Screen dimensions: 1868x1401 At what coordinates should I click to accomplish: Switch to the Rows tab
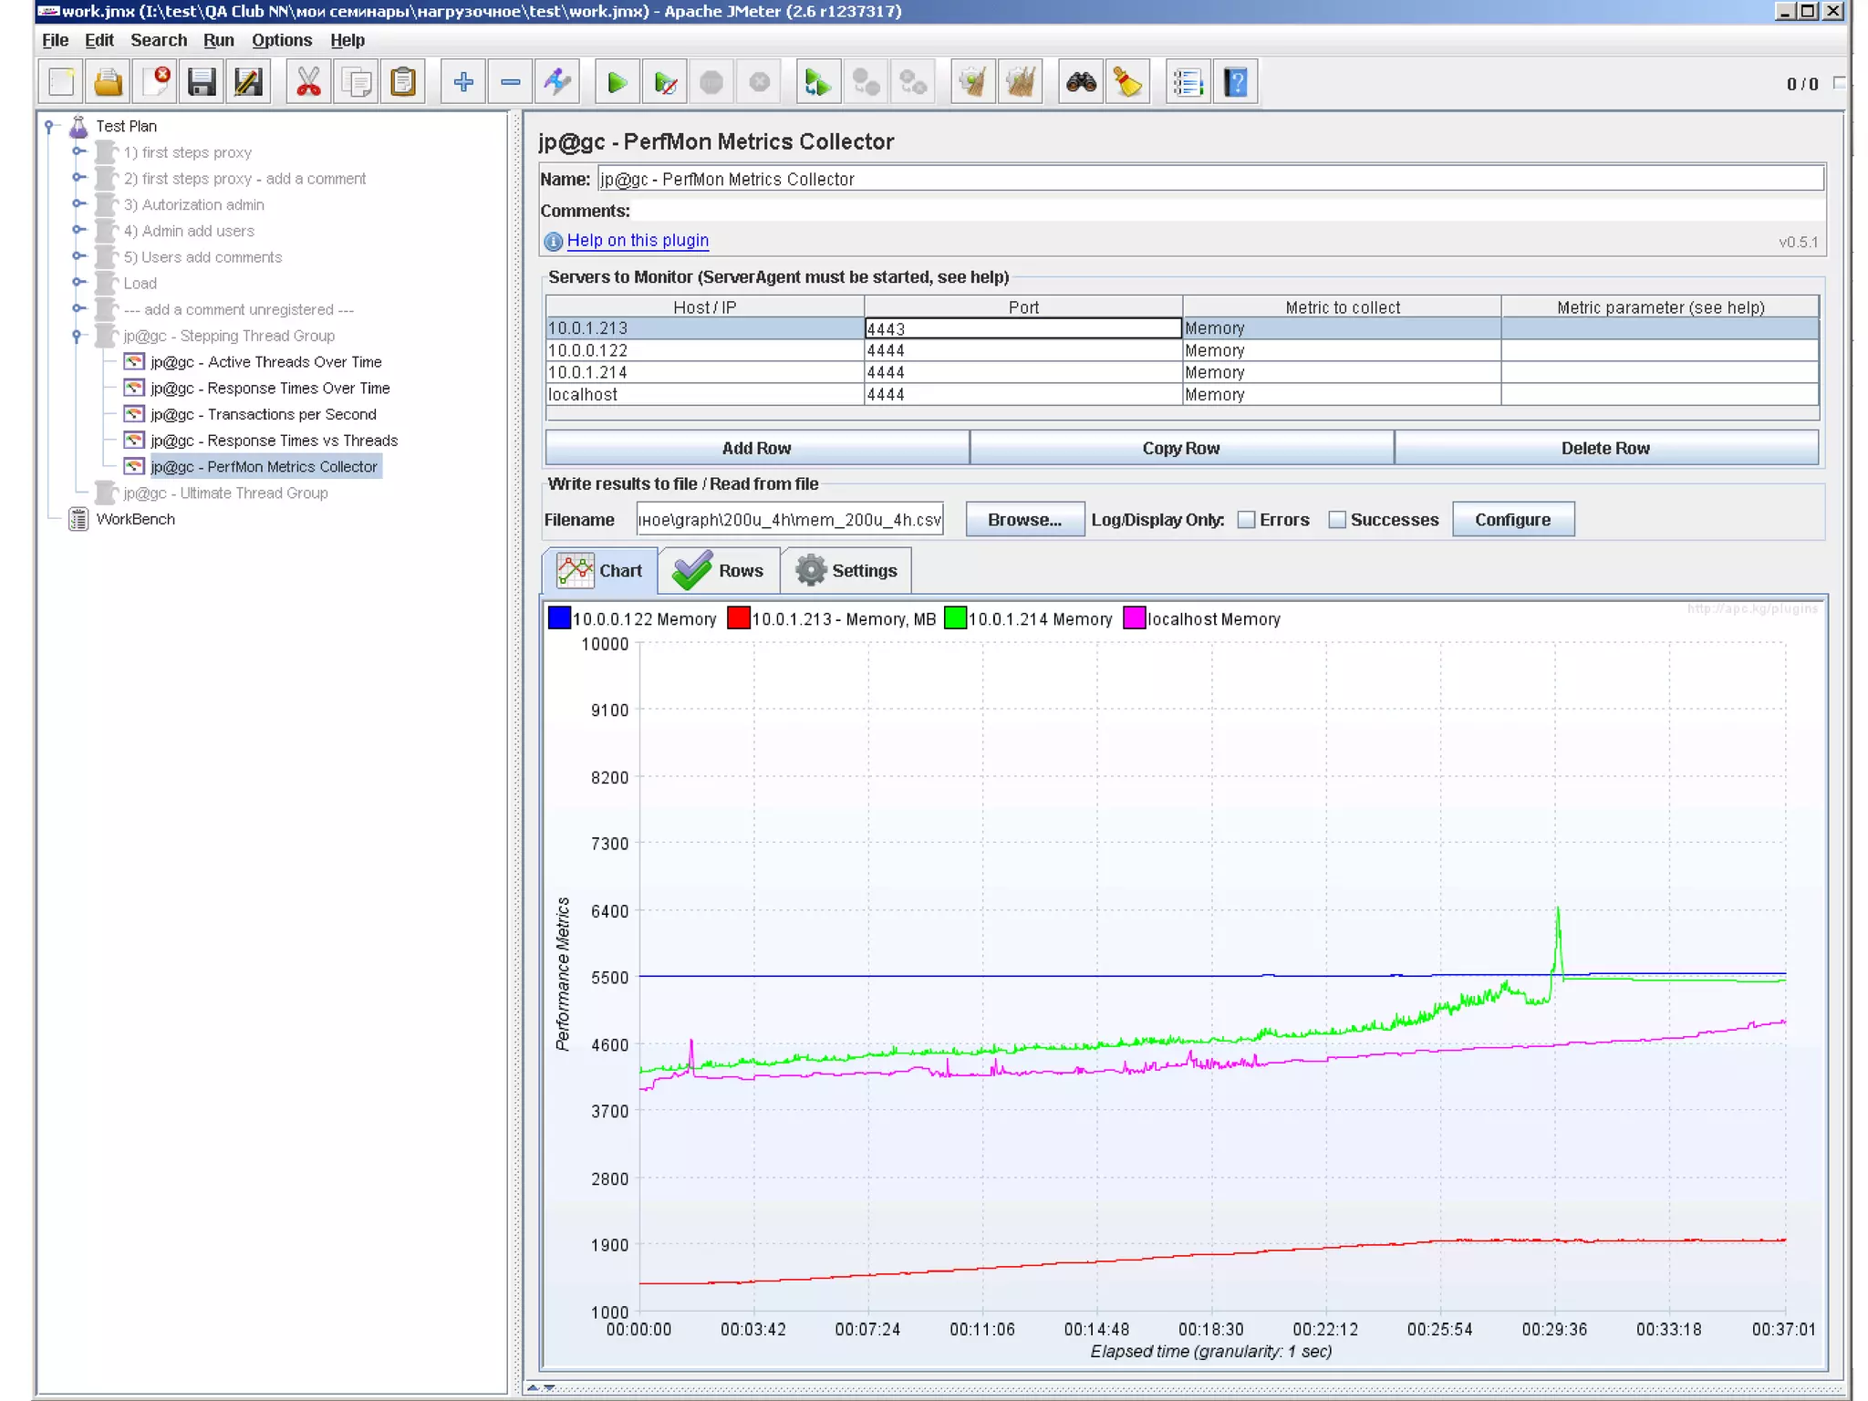(720, 571)
